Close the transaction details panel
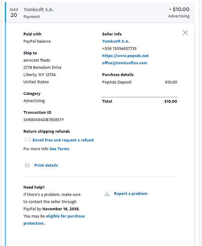 click(185, 33)
